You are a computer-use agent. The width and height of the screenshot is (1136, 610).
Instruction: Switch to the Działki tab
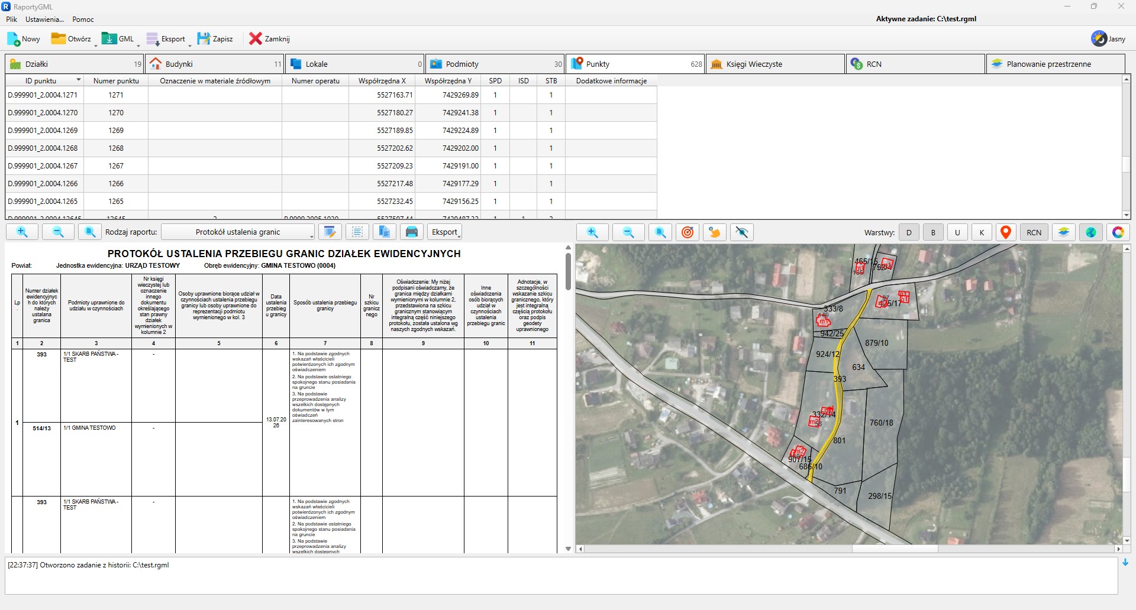75,64
